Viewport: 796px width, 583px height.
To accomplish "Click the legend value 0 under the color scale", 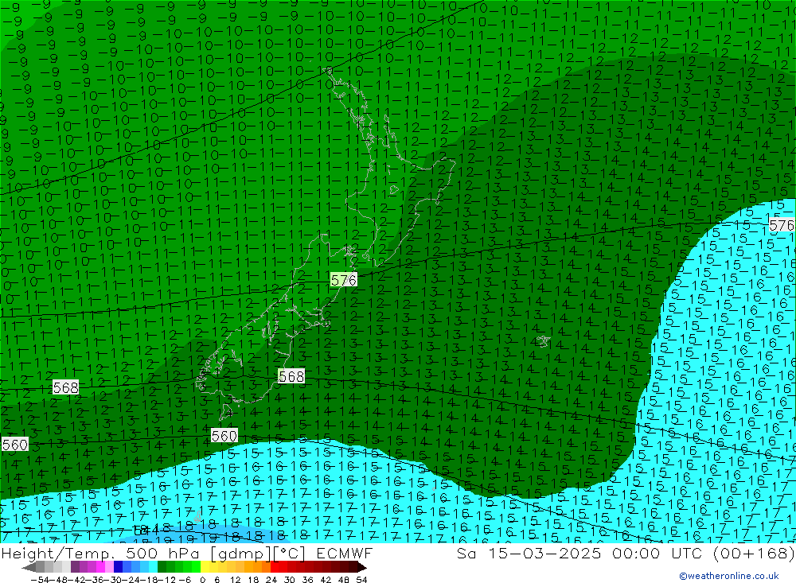I will coord(202,580).
